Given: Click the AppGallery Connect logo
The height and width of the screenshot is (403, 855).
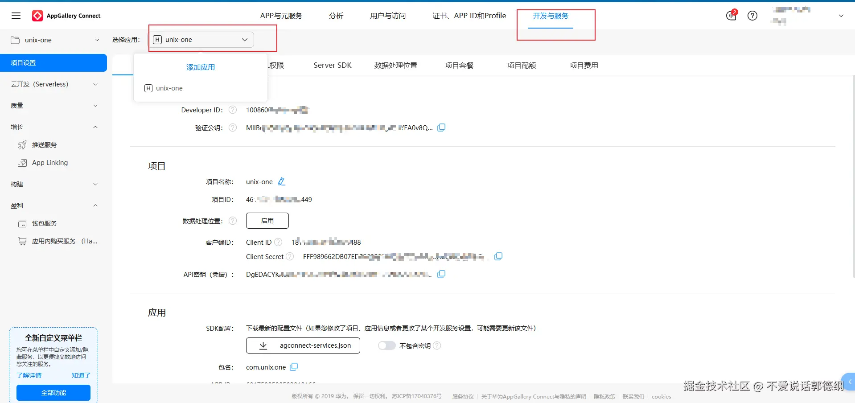Looking at the screenshot, I should pyautogui.click(x=66, y=16).
